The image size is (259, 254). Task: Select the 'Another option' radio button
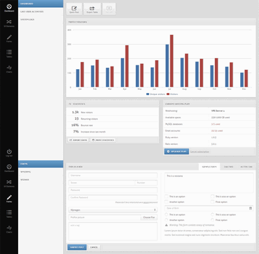click(x=166, y=220)
